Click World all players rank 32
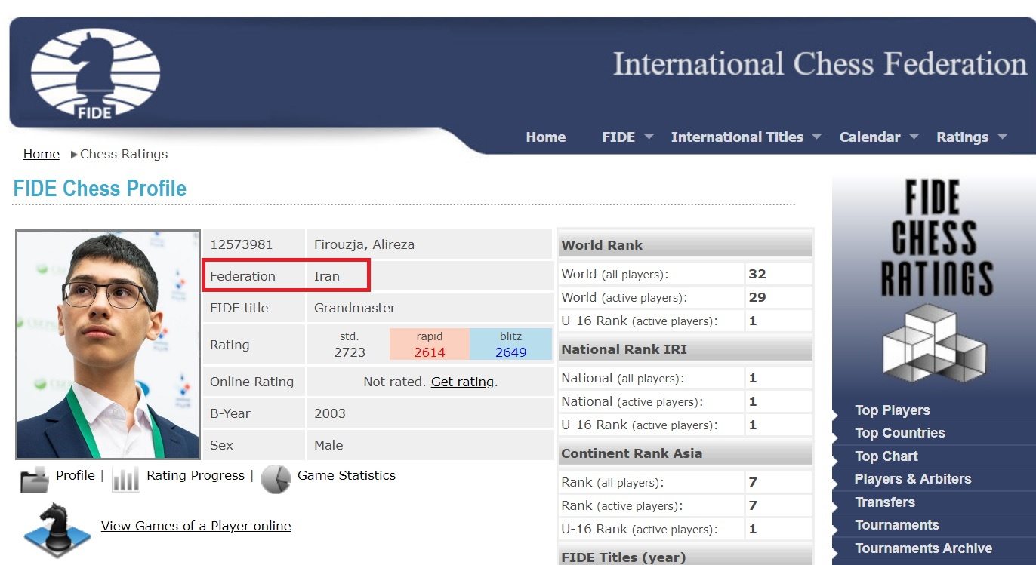This screenshot has height=565, width=1036. coord(757,274)
